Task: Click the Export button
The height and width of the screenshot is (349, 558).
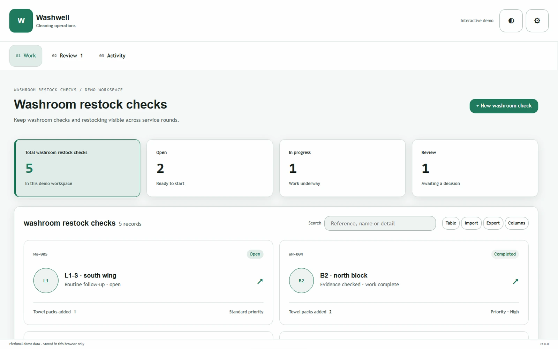Action: click(x=493, y=223)
